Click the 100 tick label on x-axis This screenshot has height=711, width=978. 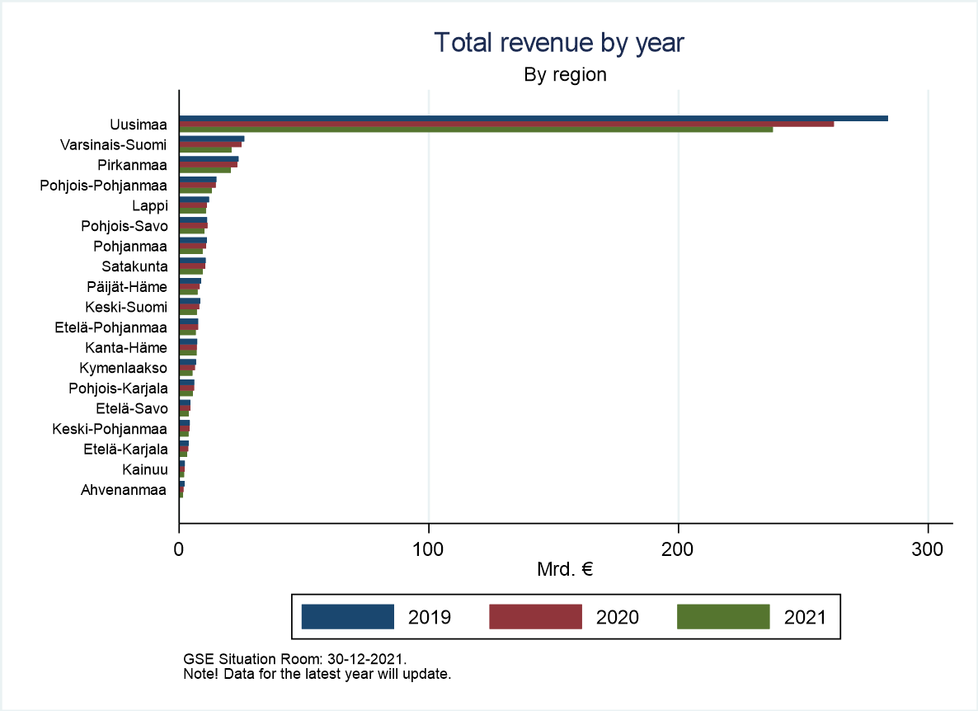click(x=429, y=549)
